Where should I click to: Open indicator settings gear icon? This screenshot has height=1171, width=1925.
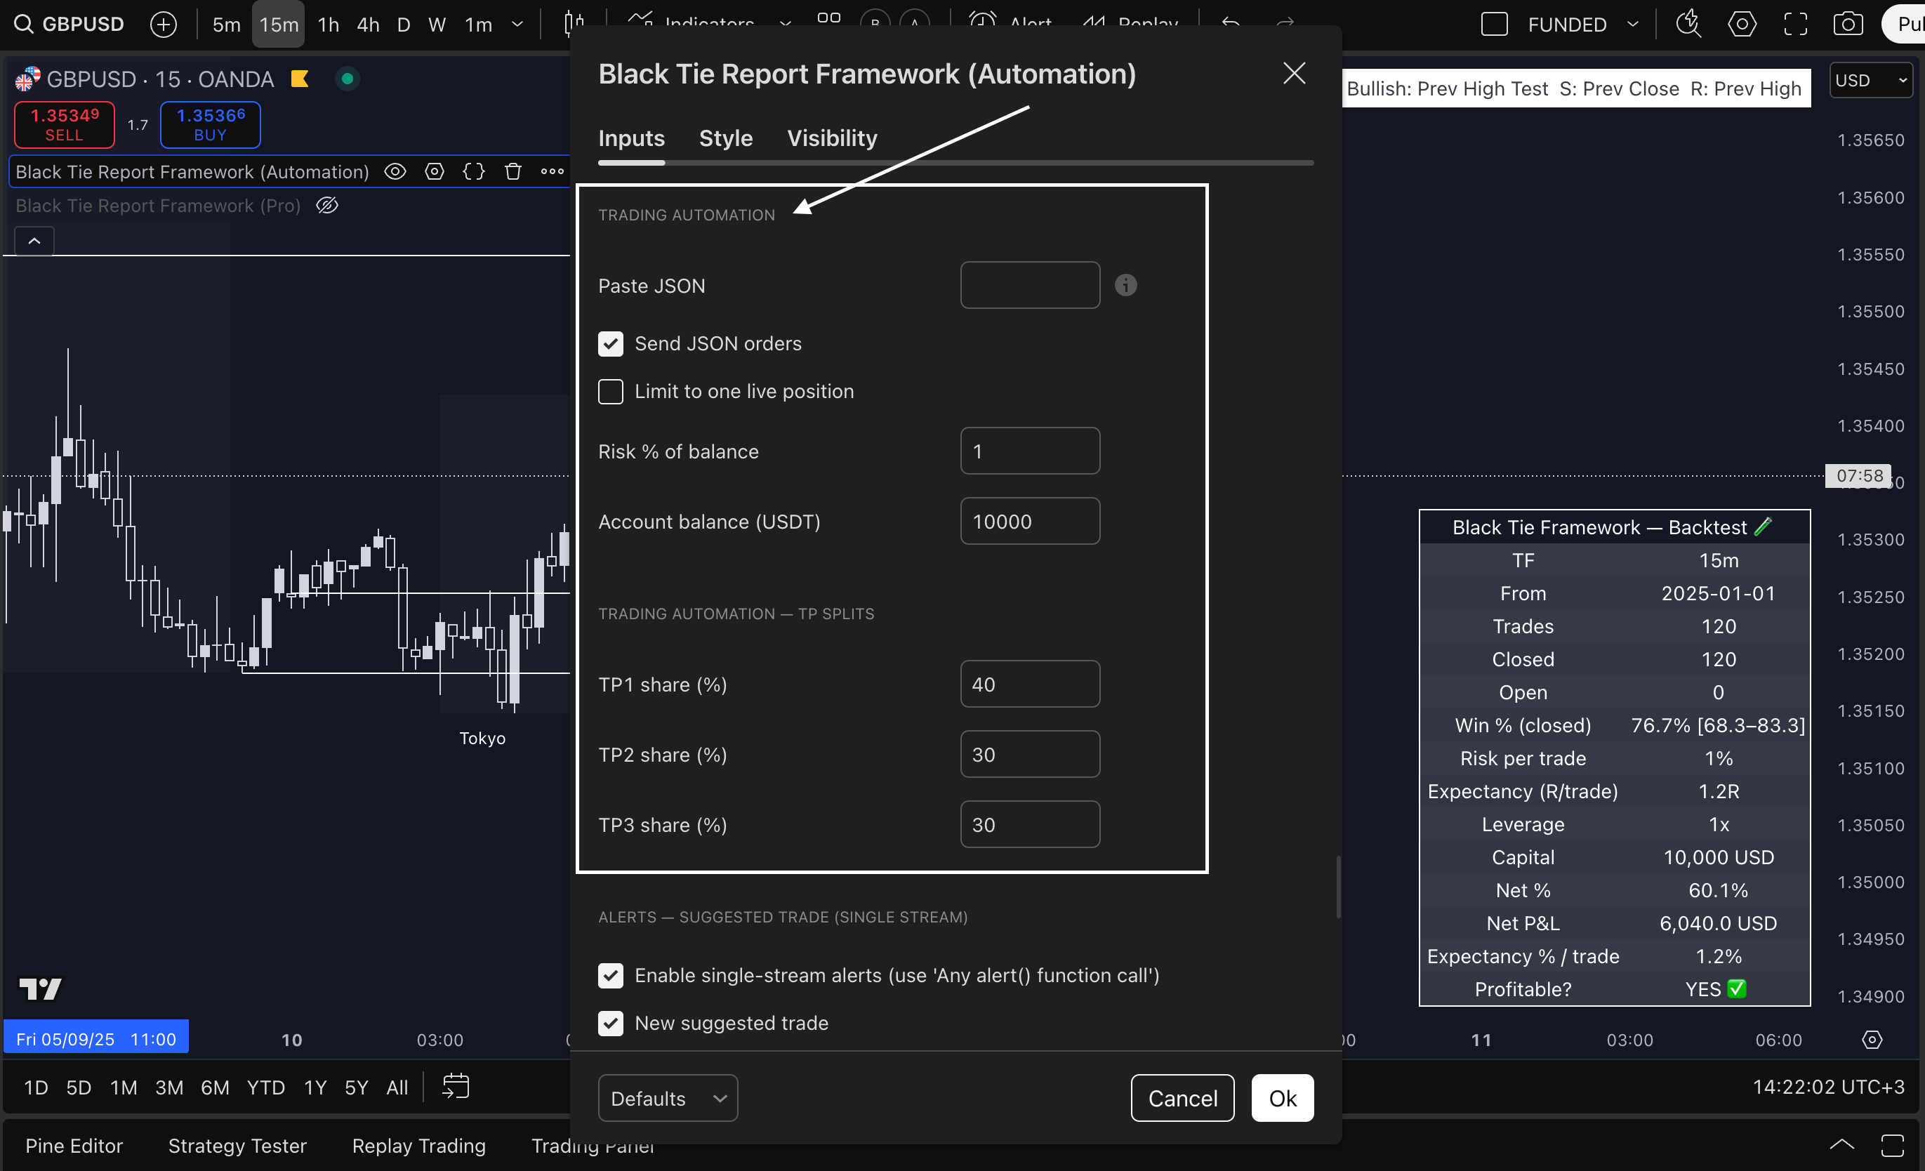(435, 172)
